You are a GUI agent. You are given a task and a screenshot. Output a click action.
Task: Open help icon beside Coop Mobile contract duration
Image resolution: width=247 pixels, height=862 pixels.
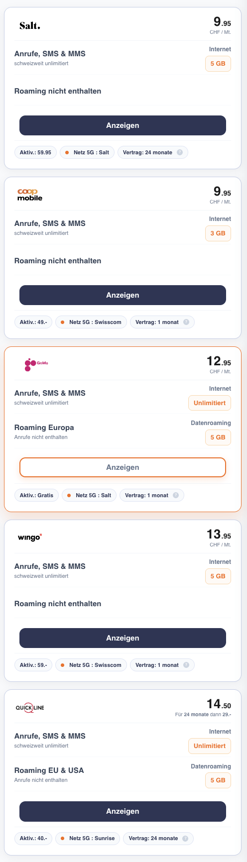click(x=186, y=322)
